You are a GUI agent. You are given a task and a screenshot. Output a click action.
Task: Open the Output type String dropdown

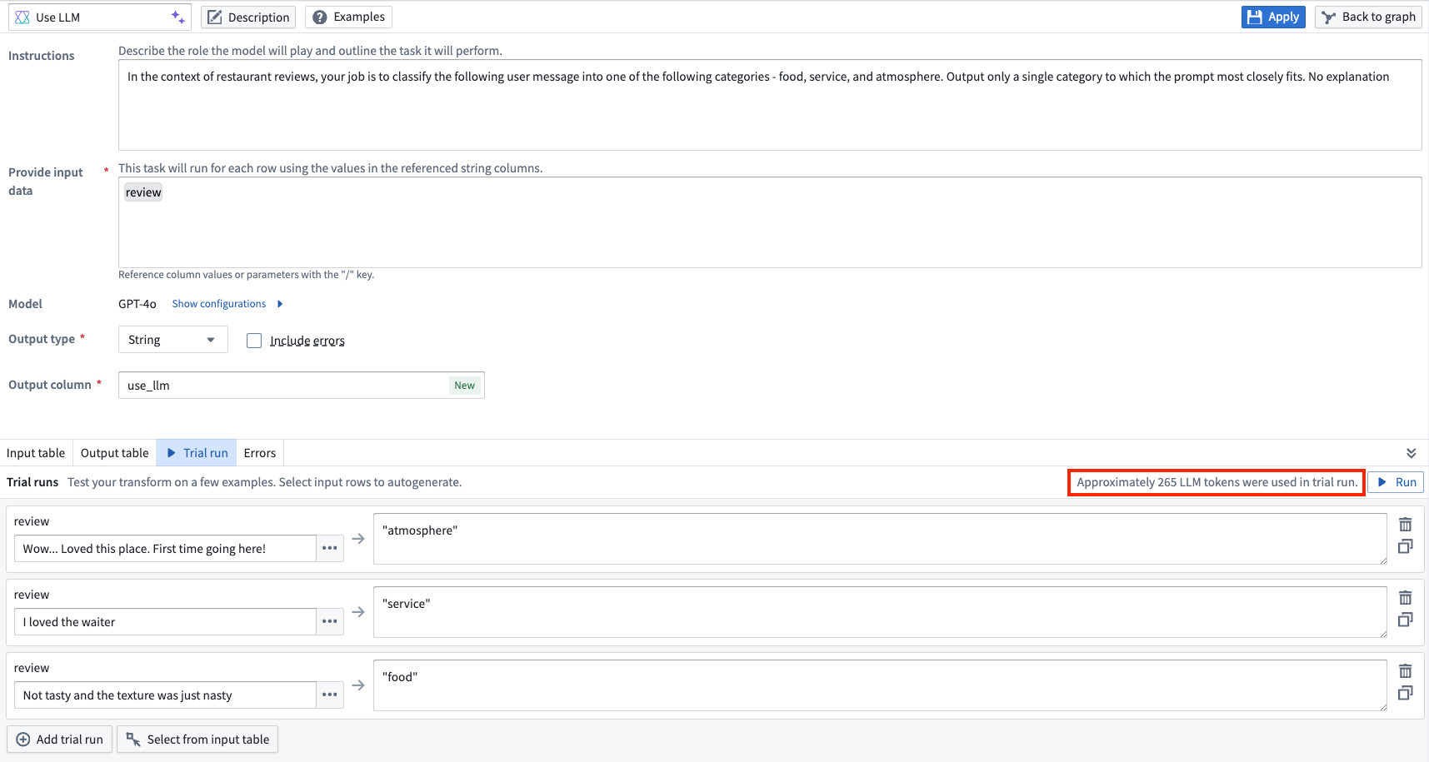click(173, 340)
